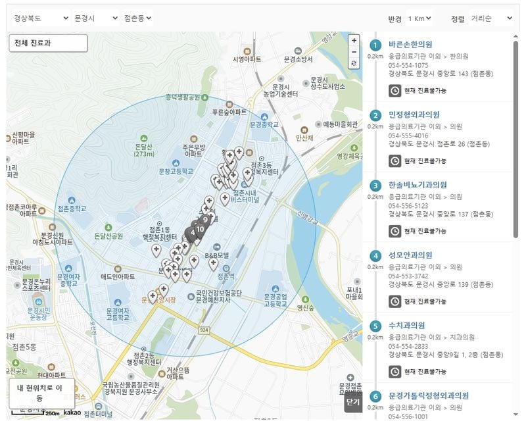
Task: Open the 정렬 sort dropdown showing 거리순
Action: point(489,18)
